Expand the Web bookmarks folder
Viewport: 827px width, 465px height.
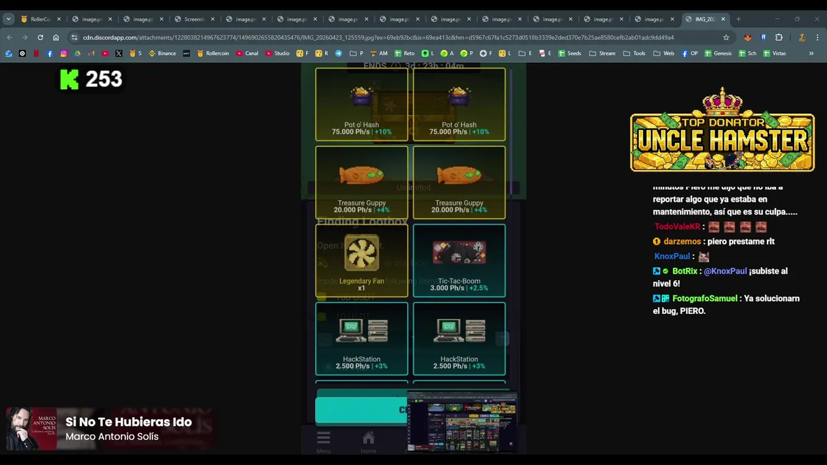(664, 54)
